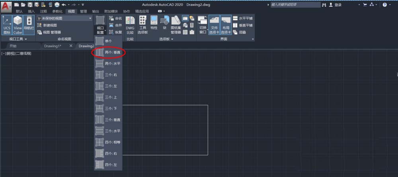Viewport: 398px width, 177px height.
Task: Select 两个: 水平 viewport configuration
Action: click(x=108, y=63)
